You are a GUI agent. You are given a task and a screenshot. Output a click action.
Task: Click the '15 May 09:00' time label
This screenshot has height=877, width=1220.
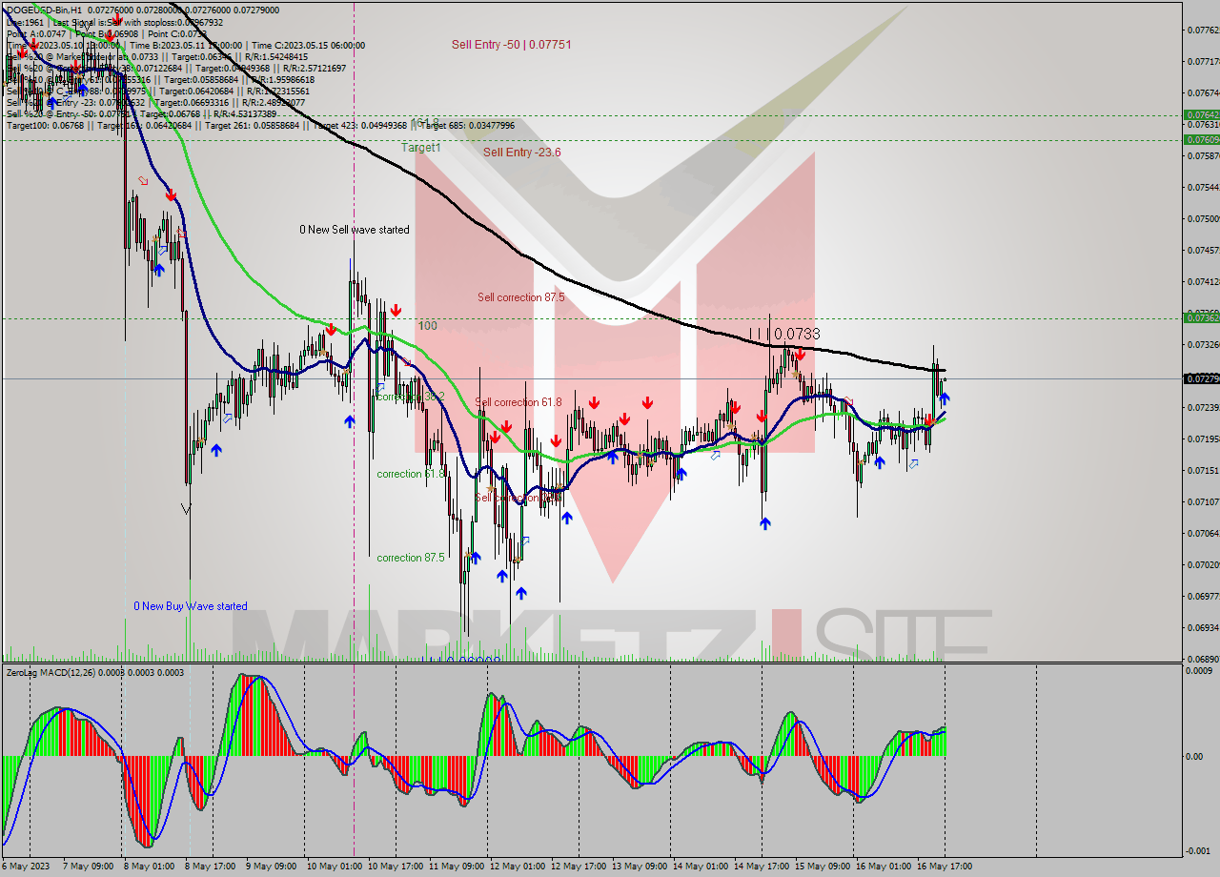[823, 867]
